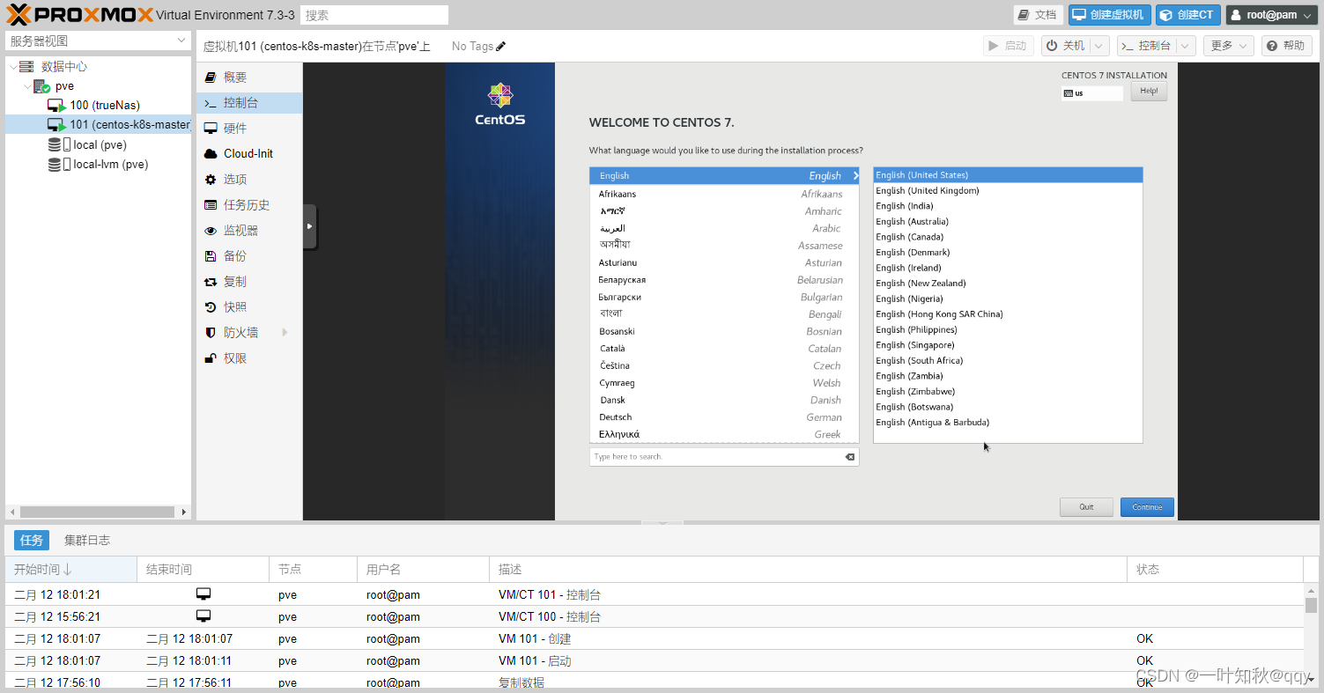
Task: Click the noVNC side panel handle
Action: (x=309, y=226)
